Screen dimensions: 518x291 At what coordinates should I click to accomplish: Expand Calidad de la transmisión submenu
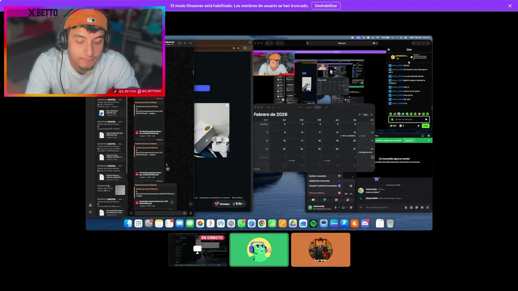coord(325,181)
